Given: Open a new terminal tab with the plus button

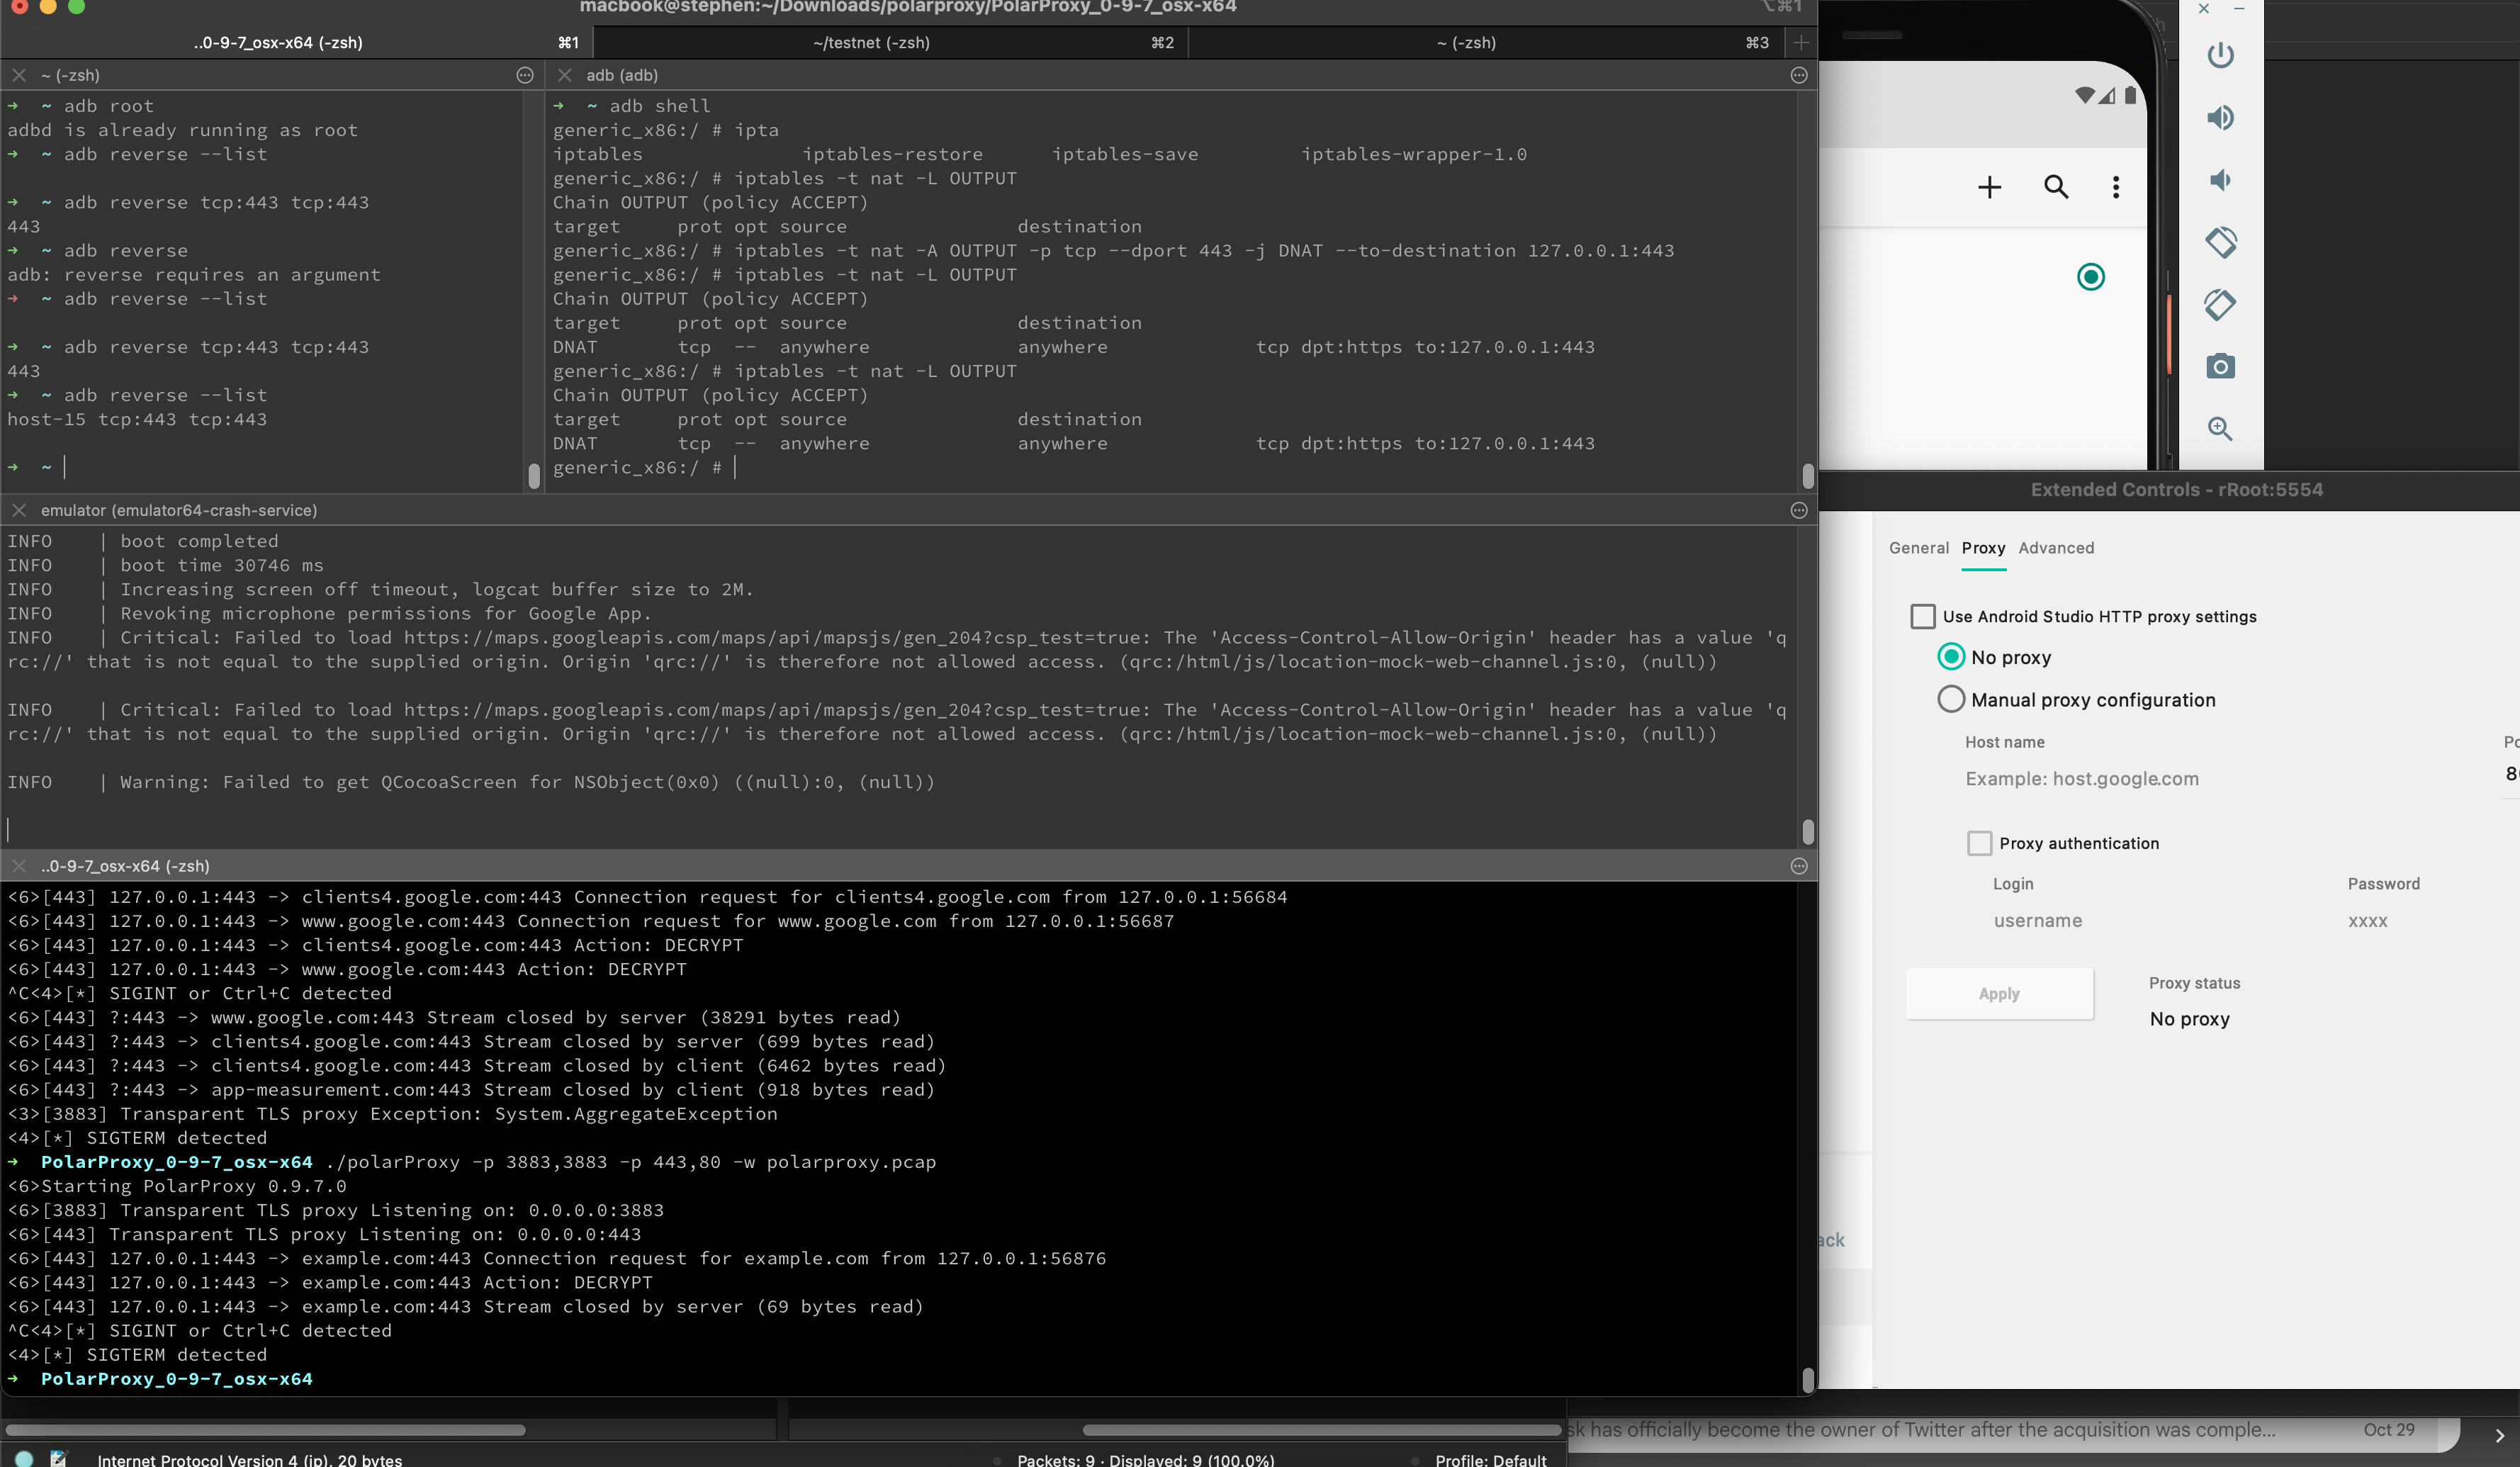Looking at the screenshot, I should point(1801,42).
